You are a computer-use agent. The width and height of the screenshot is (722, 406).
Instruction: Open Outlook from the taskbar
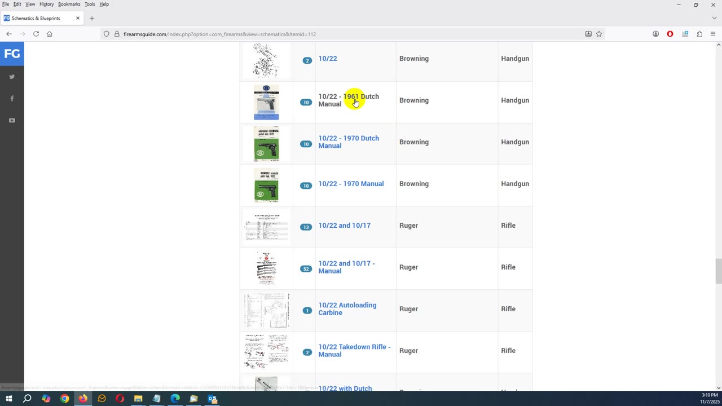[x=212, y=399]
